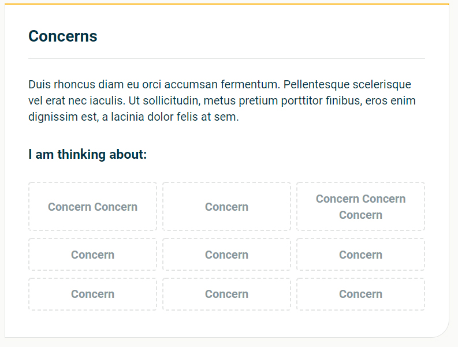Select the two-word "Concern Concern" tile
This screenshot has height=347, width=458.
pos(92,207)
